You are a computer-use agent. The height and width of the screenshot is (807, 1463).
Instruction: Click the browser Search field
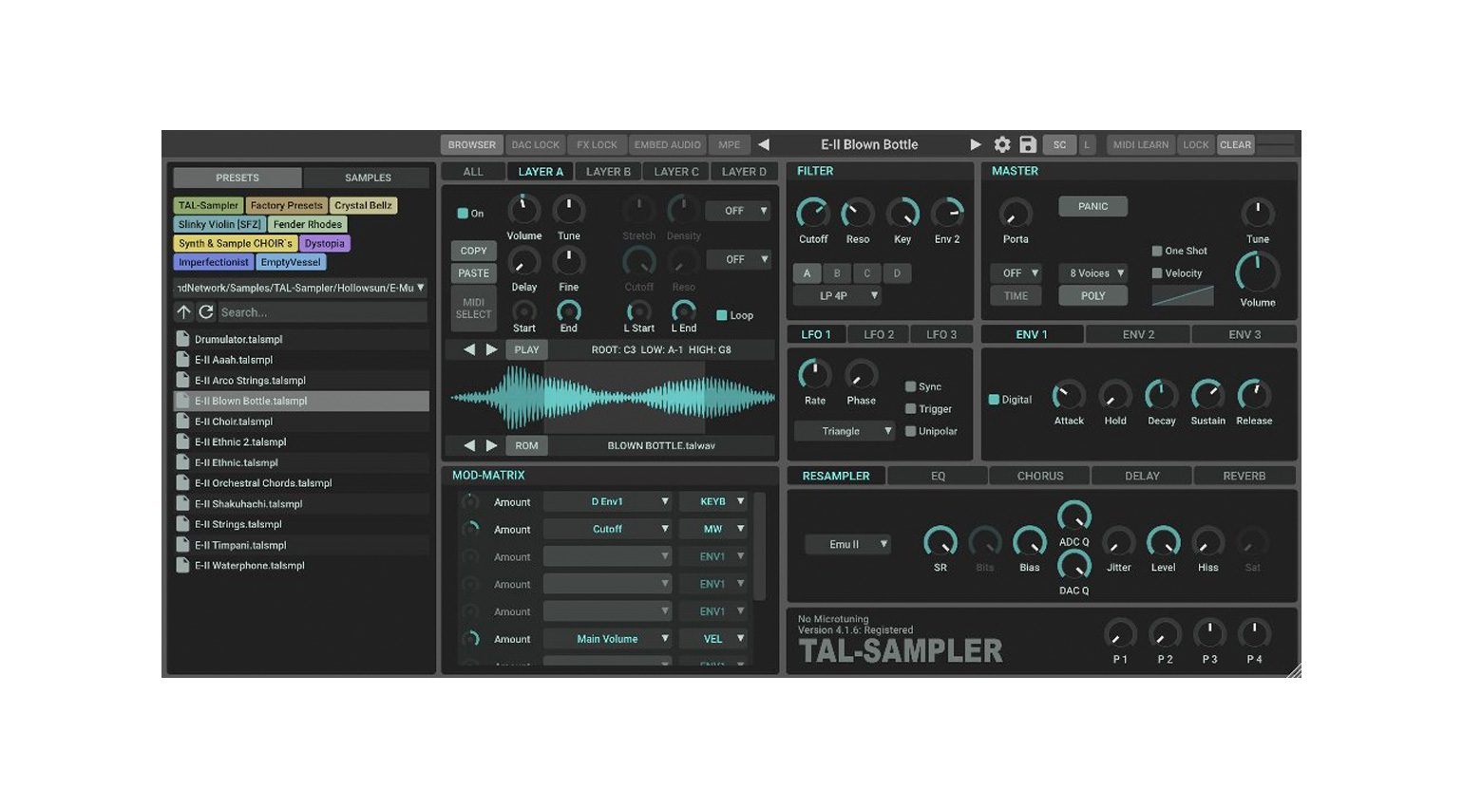point(322,312)
